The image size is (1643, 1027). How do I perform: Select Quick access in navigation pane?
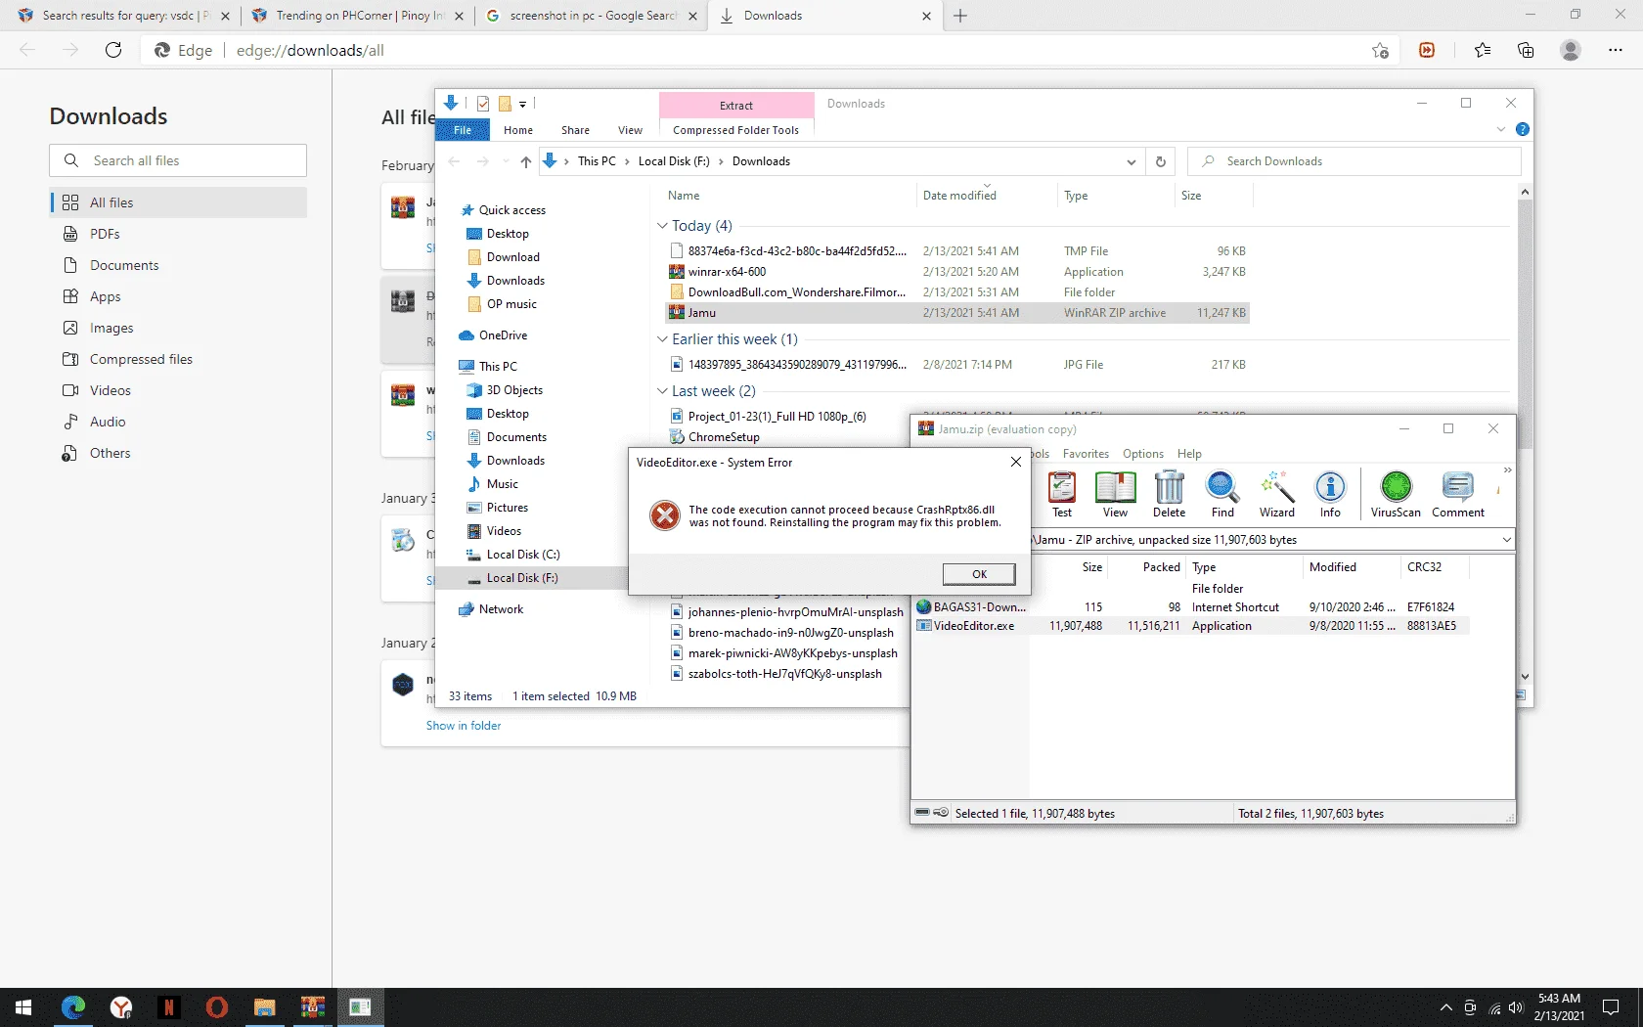511,210
